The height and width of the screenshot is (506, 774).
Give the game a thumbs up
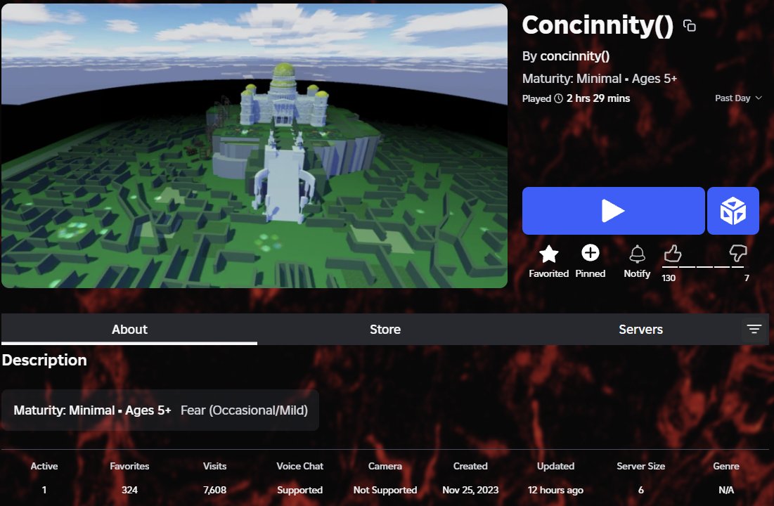(x=672, y=254)
